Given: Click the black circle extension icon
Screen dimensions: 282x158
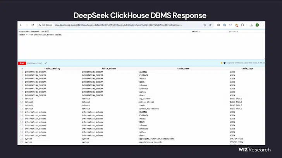Looking at the screenshot, I should (x=218, y=25).
